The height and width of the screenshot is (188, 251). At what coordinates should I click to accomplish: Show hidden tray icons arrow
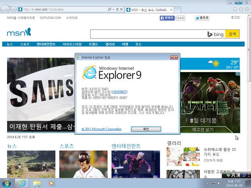point(207,183)
